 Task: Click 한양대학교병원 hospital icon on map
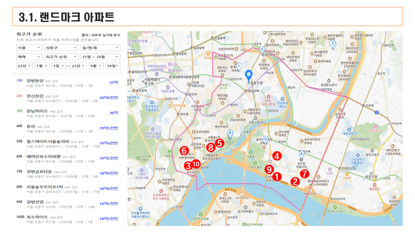tap(268, 97)
